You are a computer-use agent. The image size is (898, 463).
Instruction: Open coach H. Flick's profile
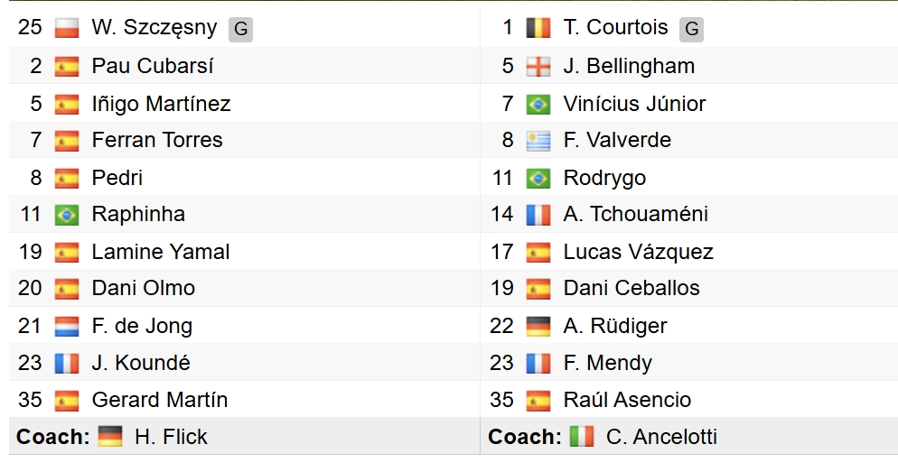click(171, 437)
